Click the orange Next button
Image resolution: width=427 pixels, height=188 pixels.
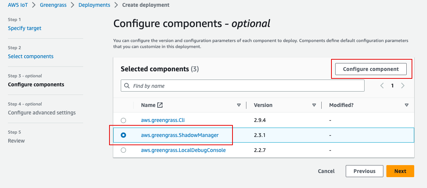[400, 171]
